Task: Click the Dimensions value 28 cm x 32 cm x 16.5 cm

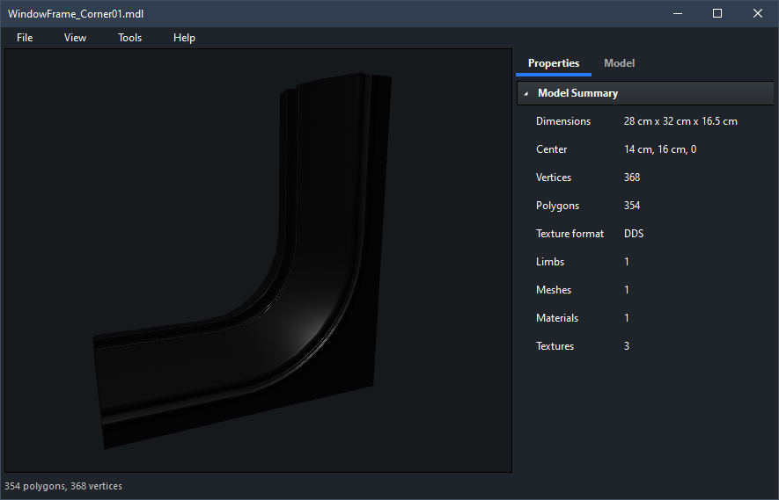Action: click(680, 121)
